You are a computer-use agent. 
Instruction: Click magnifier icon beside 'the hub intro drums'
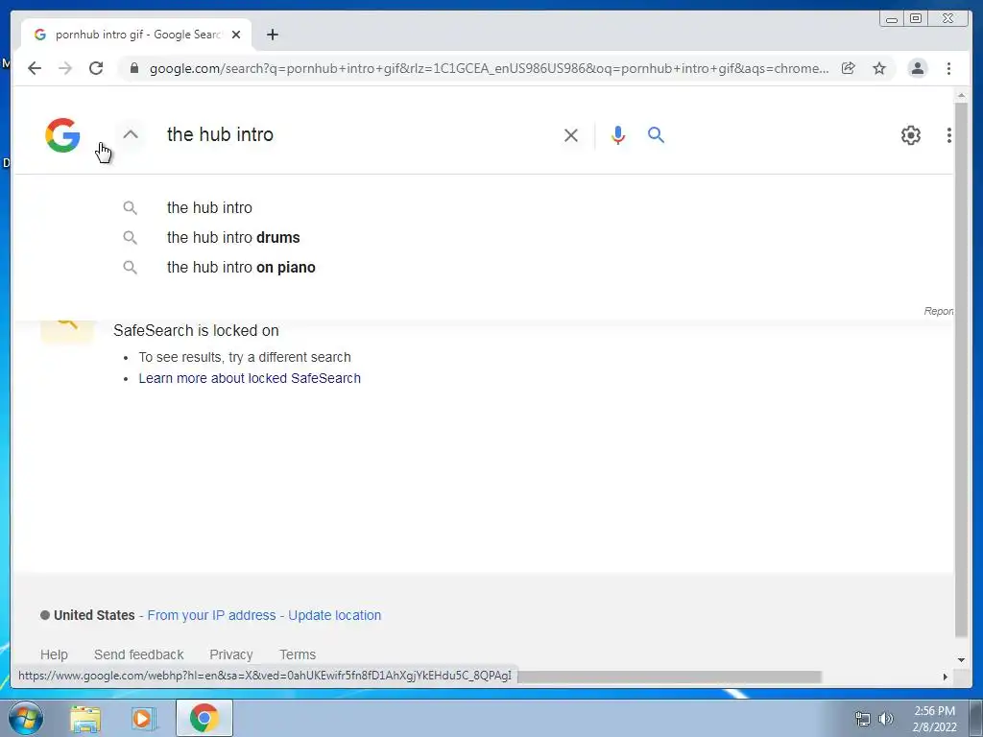pos(130,238)
